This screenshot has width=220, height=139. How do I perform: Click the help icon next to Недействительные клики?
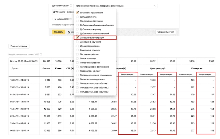click(41, 54)
